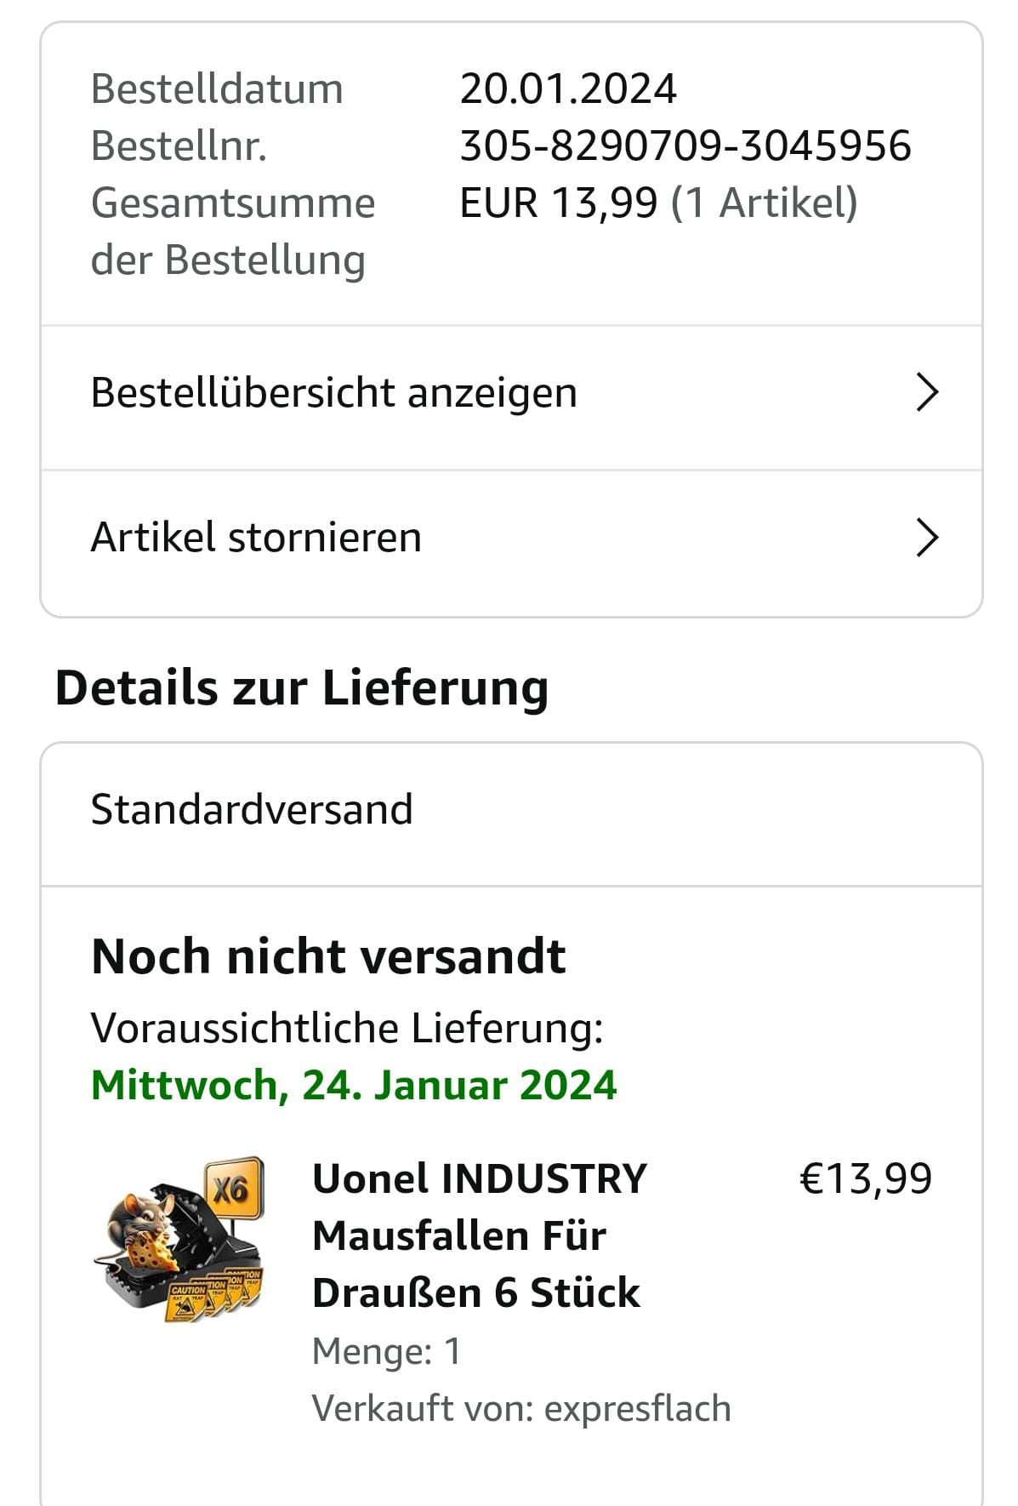
Task: Open the mousetrap product thumbnail
Action: [179, 1240]
